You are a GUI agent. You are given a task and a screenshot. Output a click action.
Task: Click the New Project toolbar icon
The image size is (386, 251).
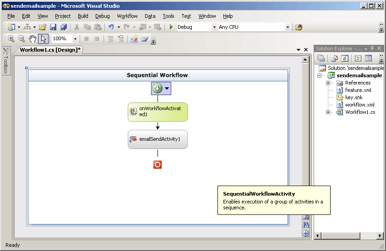[11, 27]
